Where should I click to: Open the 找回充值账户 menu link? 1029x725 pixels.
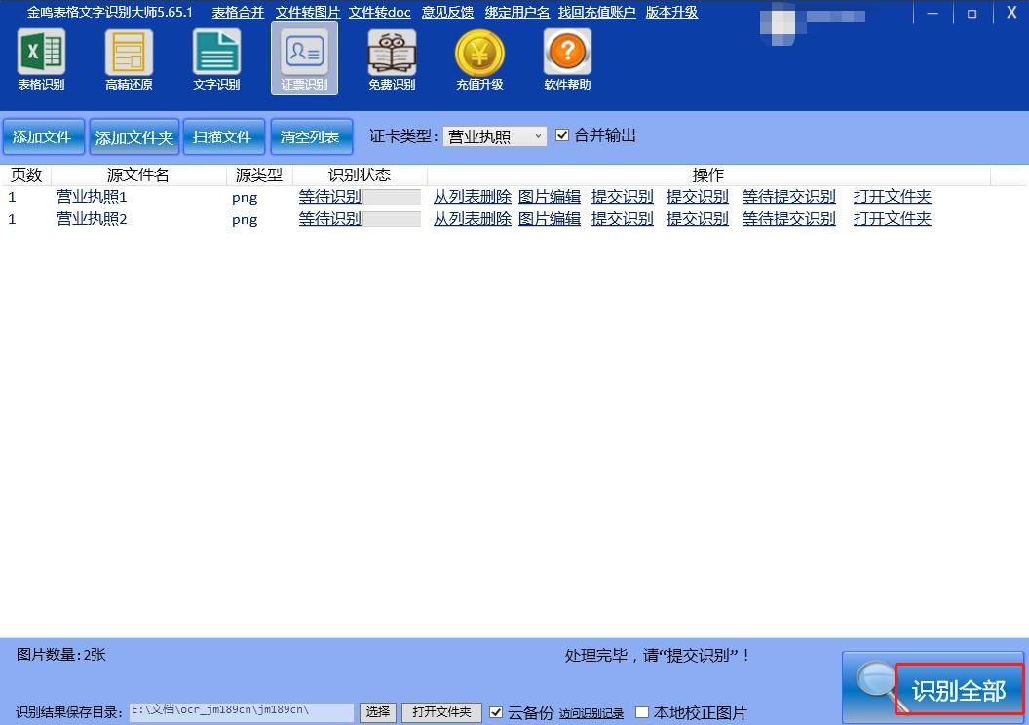tap(596, 12)
